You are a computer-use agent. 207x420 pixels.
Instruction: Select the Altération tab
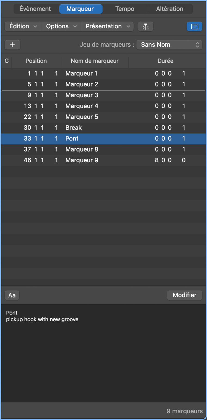click(x=170, y=8)
